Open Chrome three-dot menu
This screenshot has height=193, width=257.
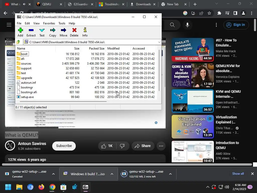251,13
